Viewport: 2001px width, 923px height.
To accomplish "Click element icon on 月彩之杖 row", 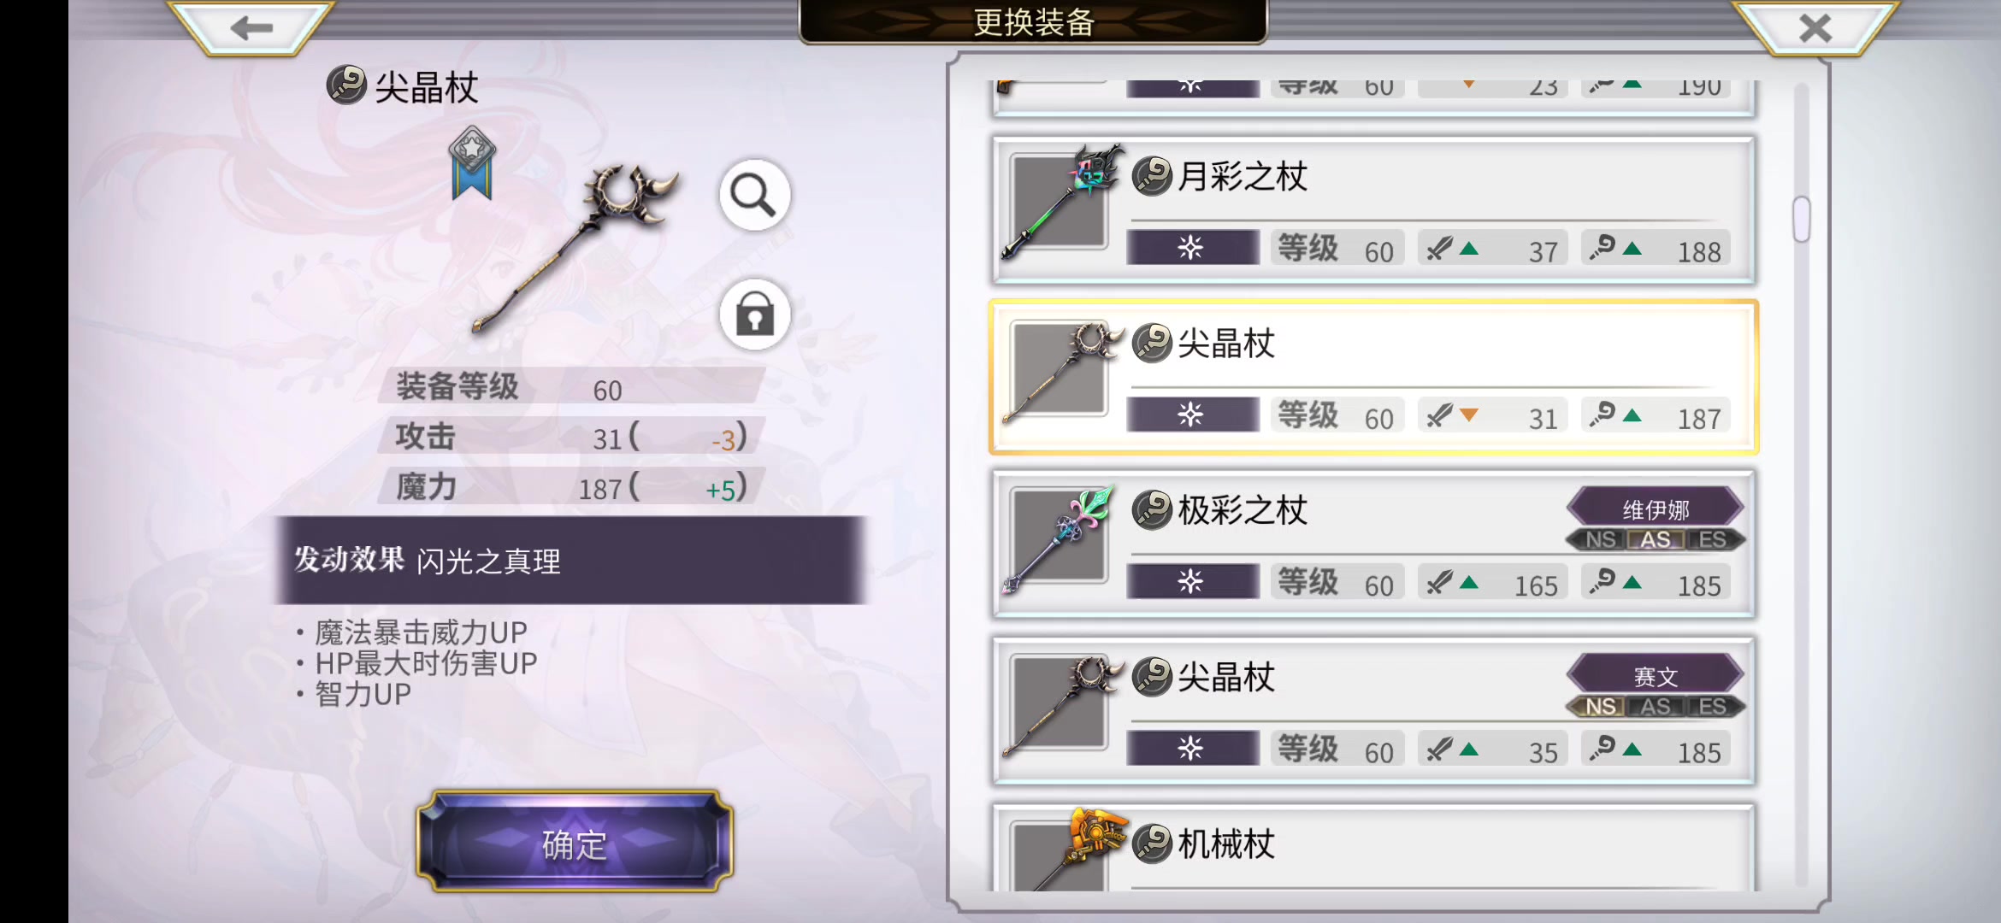I will pyautogui.click(x=1192, y=248).
